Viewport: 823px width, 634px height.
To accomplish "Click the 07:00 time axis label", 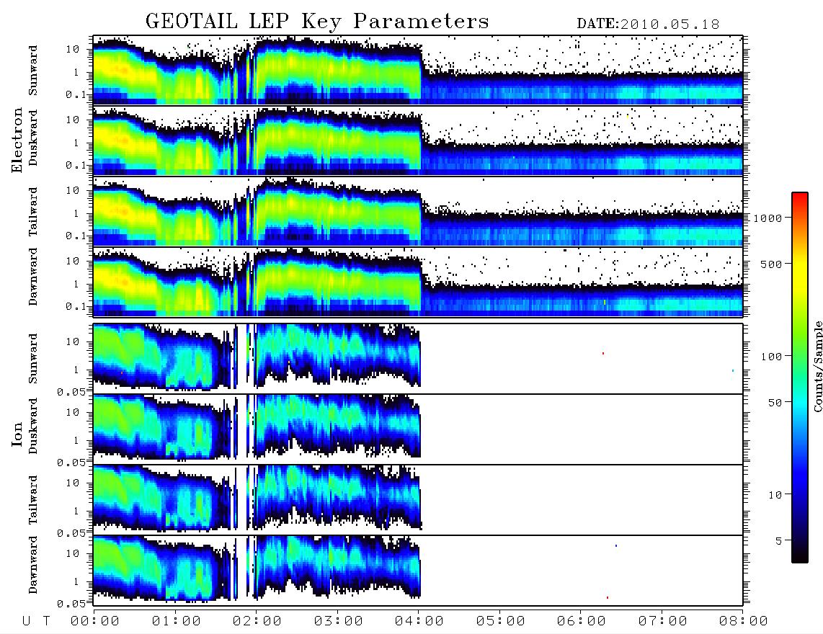I will tap(663, 621).
